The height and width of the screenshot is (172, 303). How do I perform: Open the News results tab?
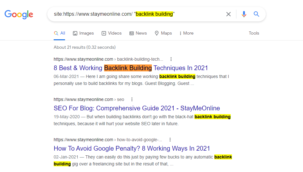[x=138, y=33]
